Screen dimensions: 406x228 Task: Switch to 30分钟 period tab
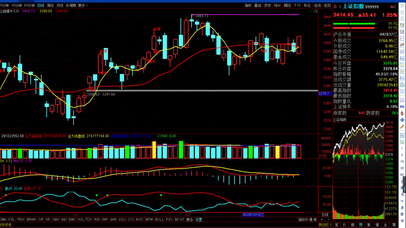pos(16,5)
